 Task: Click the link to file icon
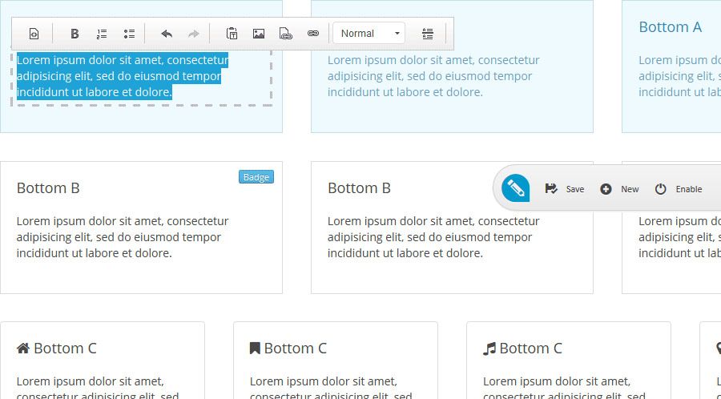click(x=286, y=34)
